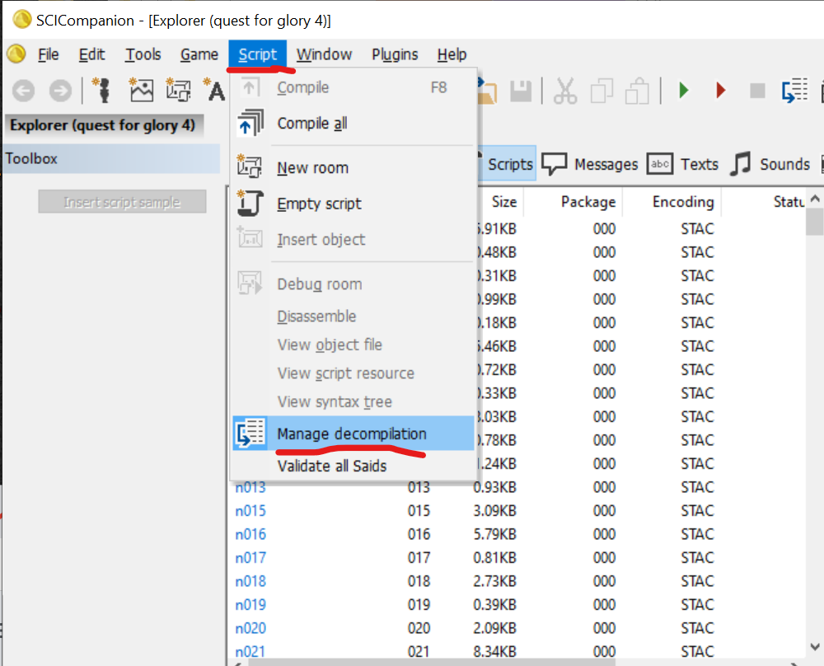Click the manage decompilation toolbar icon
This screenshot has height=666, width=824.
click(794, 91)
